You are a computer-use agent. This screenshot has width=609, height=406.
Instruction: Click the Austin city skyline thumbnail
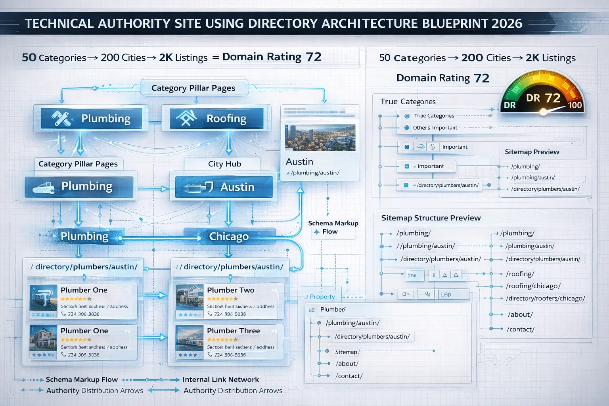coord(320,136)
